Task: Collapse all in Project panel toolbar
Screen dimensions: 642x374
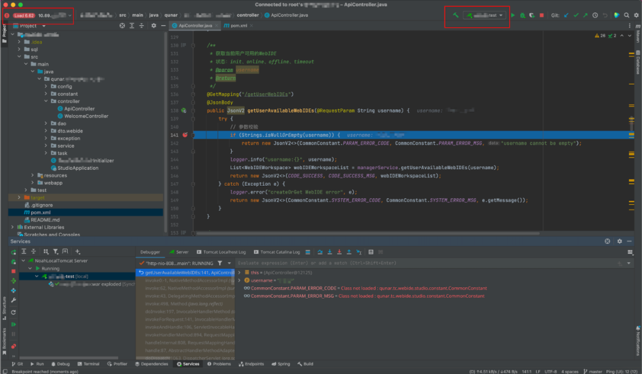Action: pyautogui.click(x=141, y=26)
